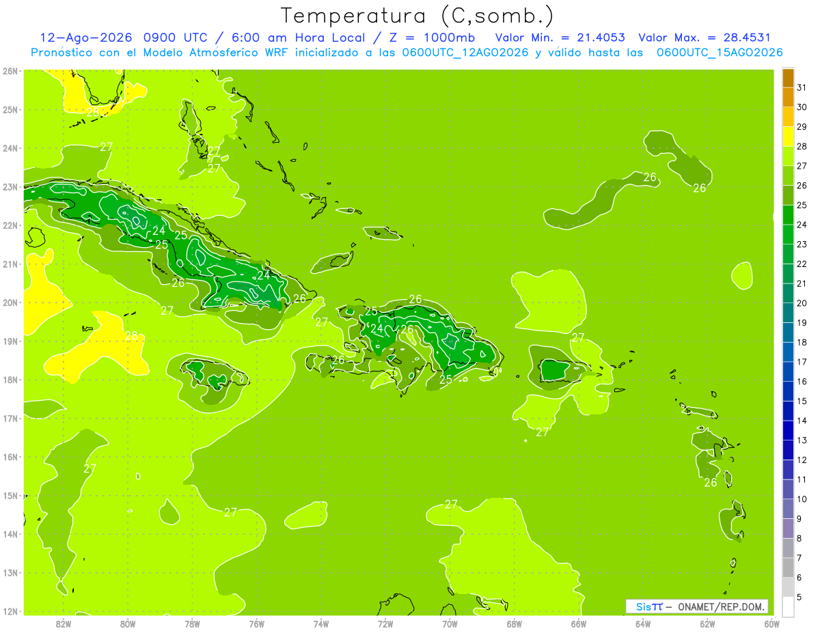Click the "16N" latitude axis label
This screenshot has width=820, height=633.
10,457
